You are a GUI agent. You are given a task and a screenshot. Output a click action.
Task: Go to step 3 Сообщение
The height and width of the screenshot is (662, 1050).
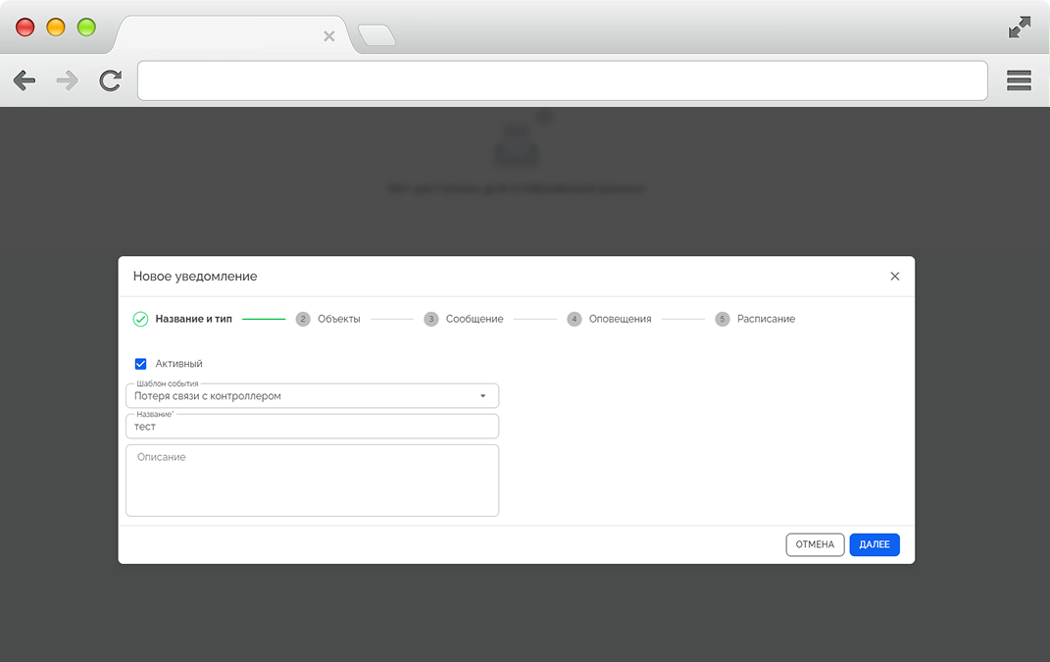pyautogui.click(x=464, y=319)
